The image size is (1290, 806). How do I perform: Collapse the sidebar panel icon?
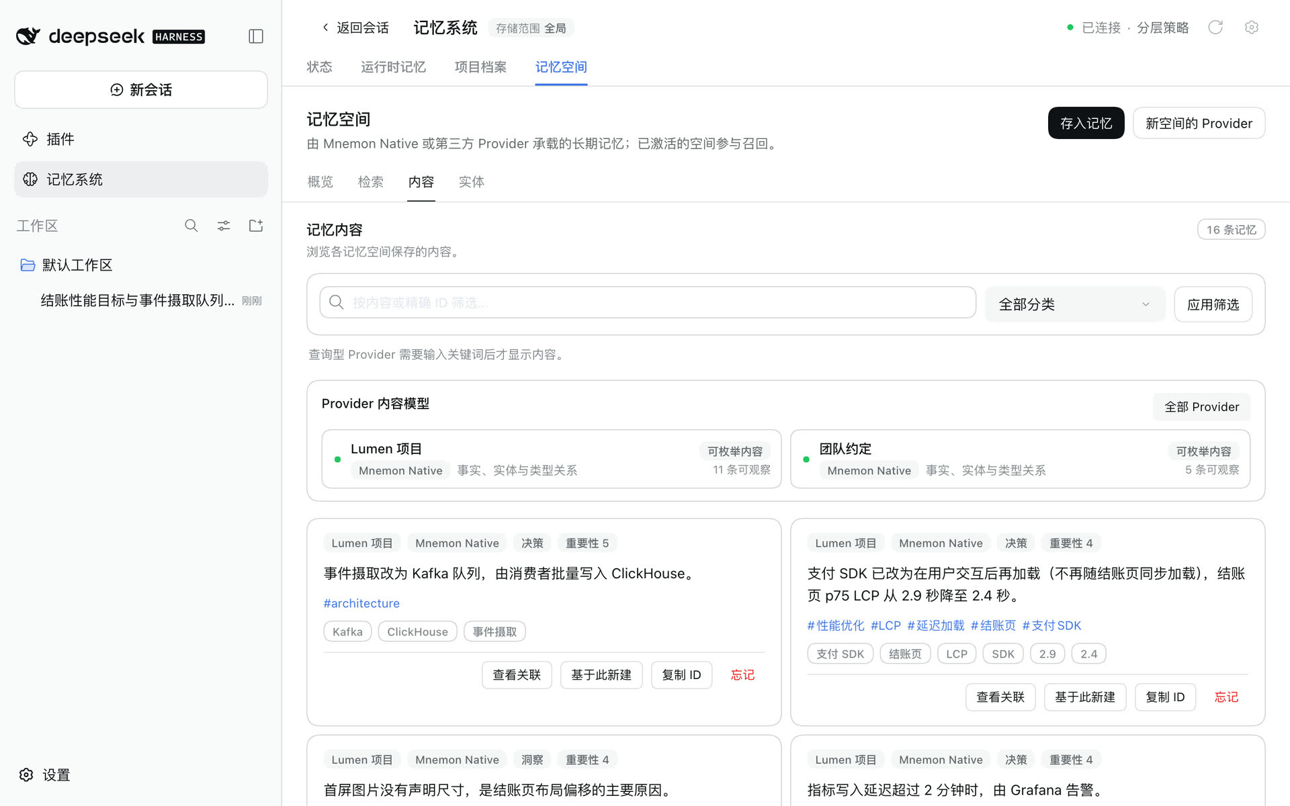coord(256,36)
